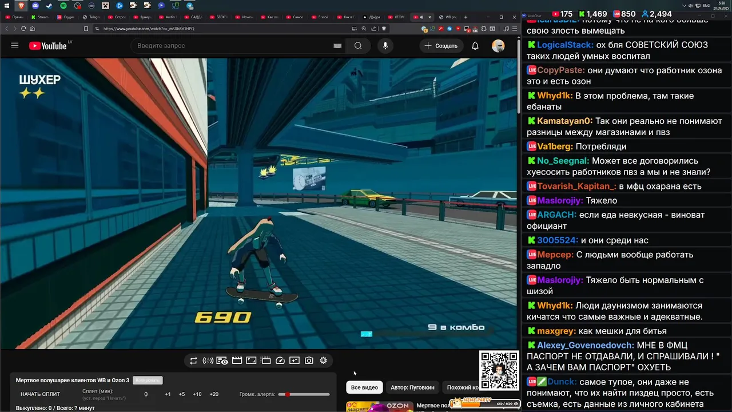
Task: Click username CopyPaste in chat
Action: [561, 70]
